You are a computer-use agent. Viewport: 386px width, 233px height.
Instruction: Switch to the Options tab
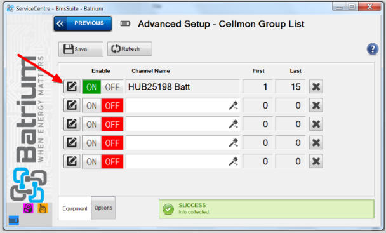pos(103,208)
